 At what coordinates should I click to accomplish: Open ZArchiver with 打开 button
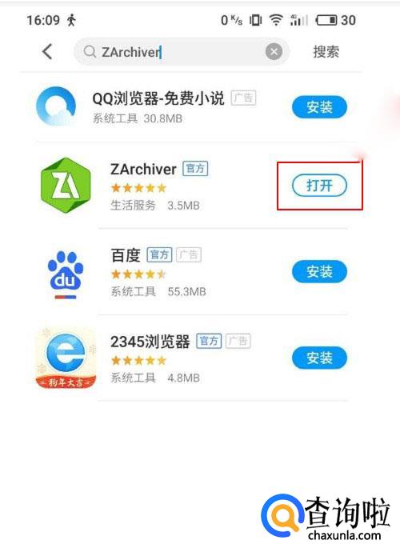pos(320,186)
